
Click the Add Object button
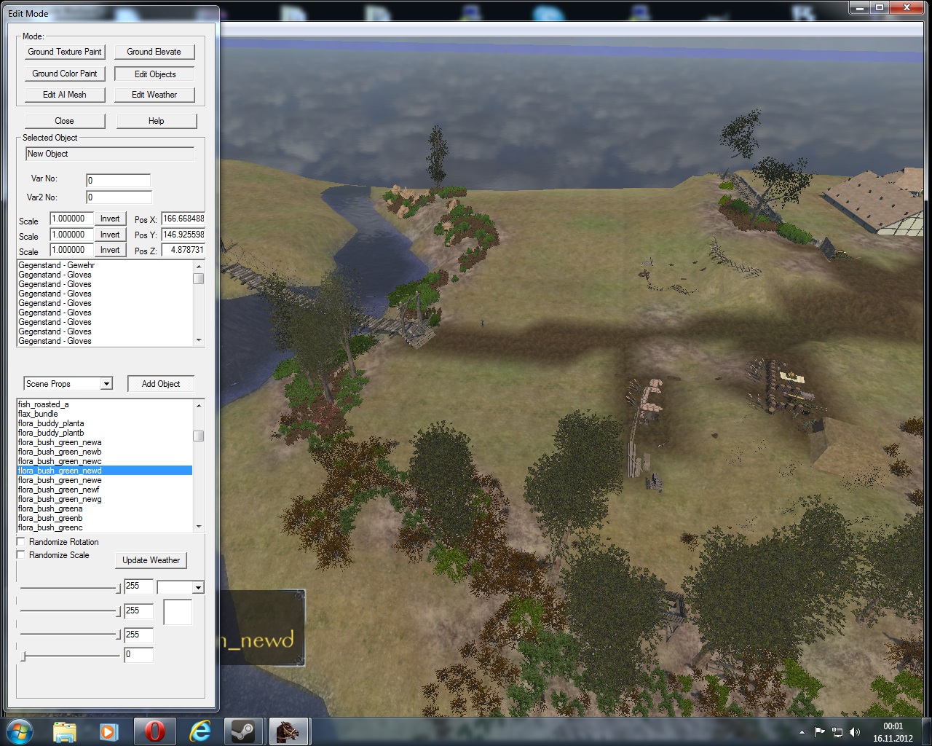tap(161, 384)
